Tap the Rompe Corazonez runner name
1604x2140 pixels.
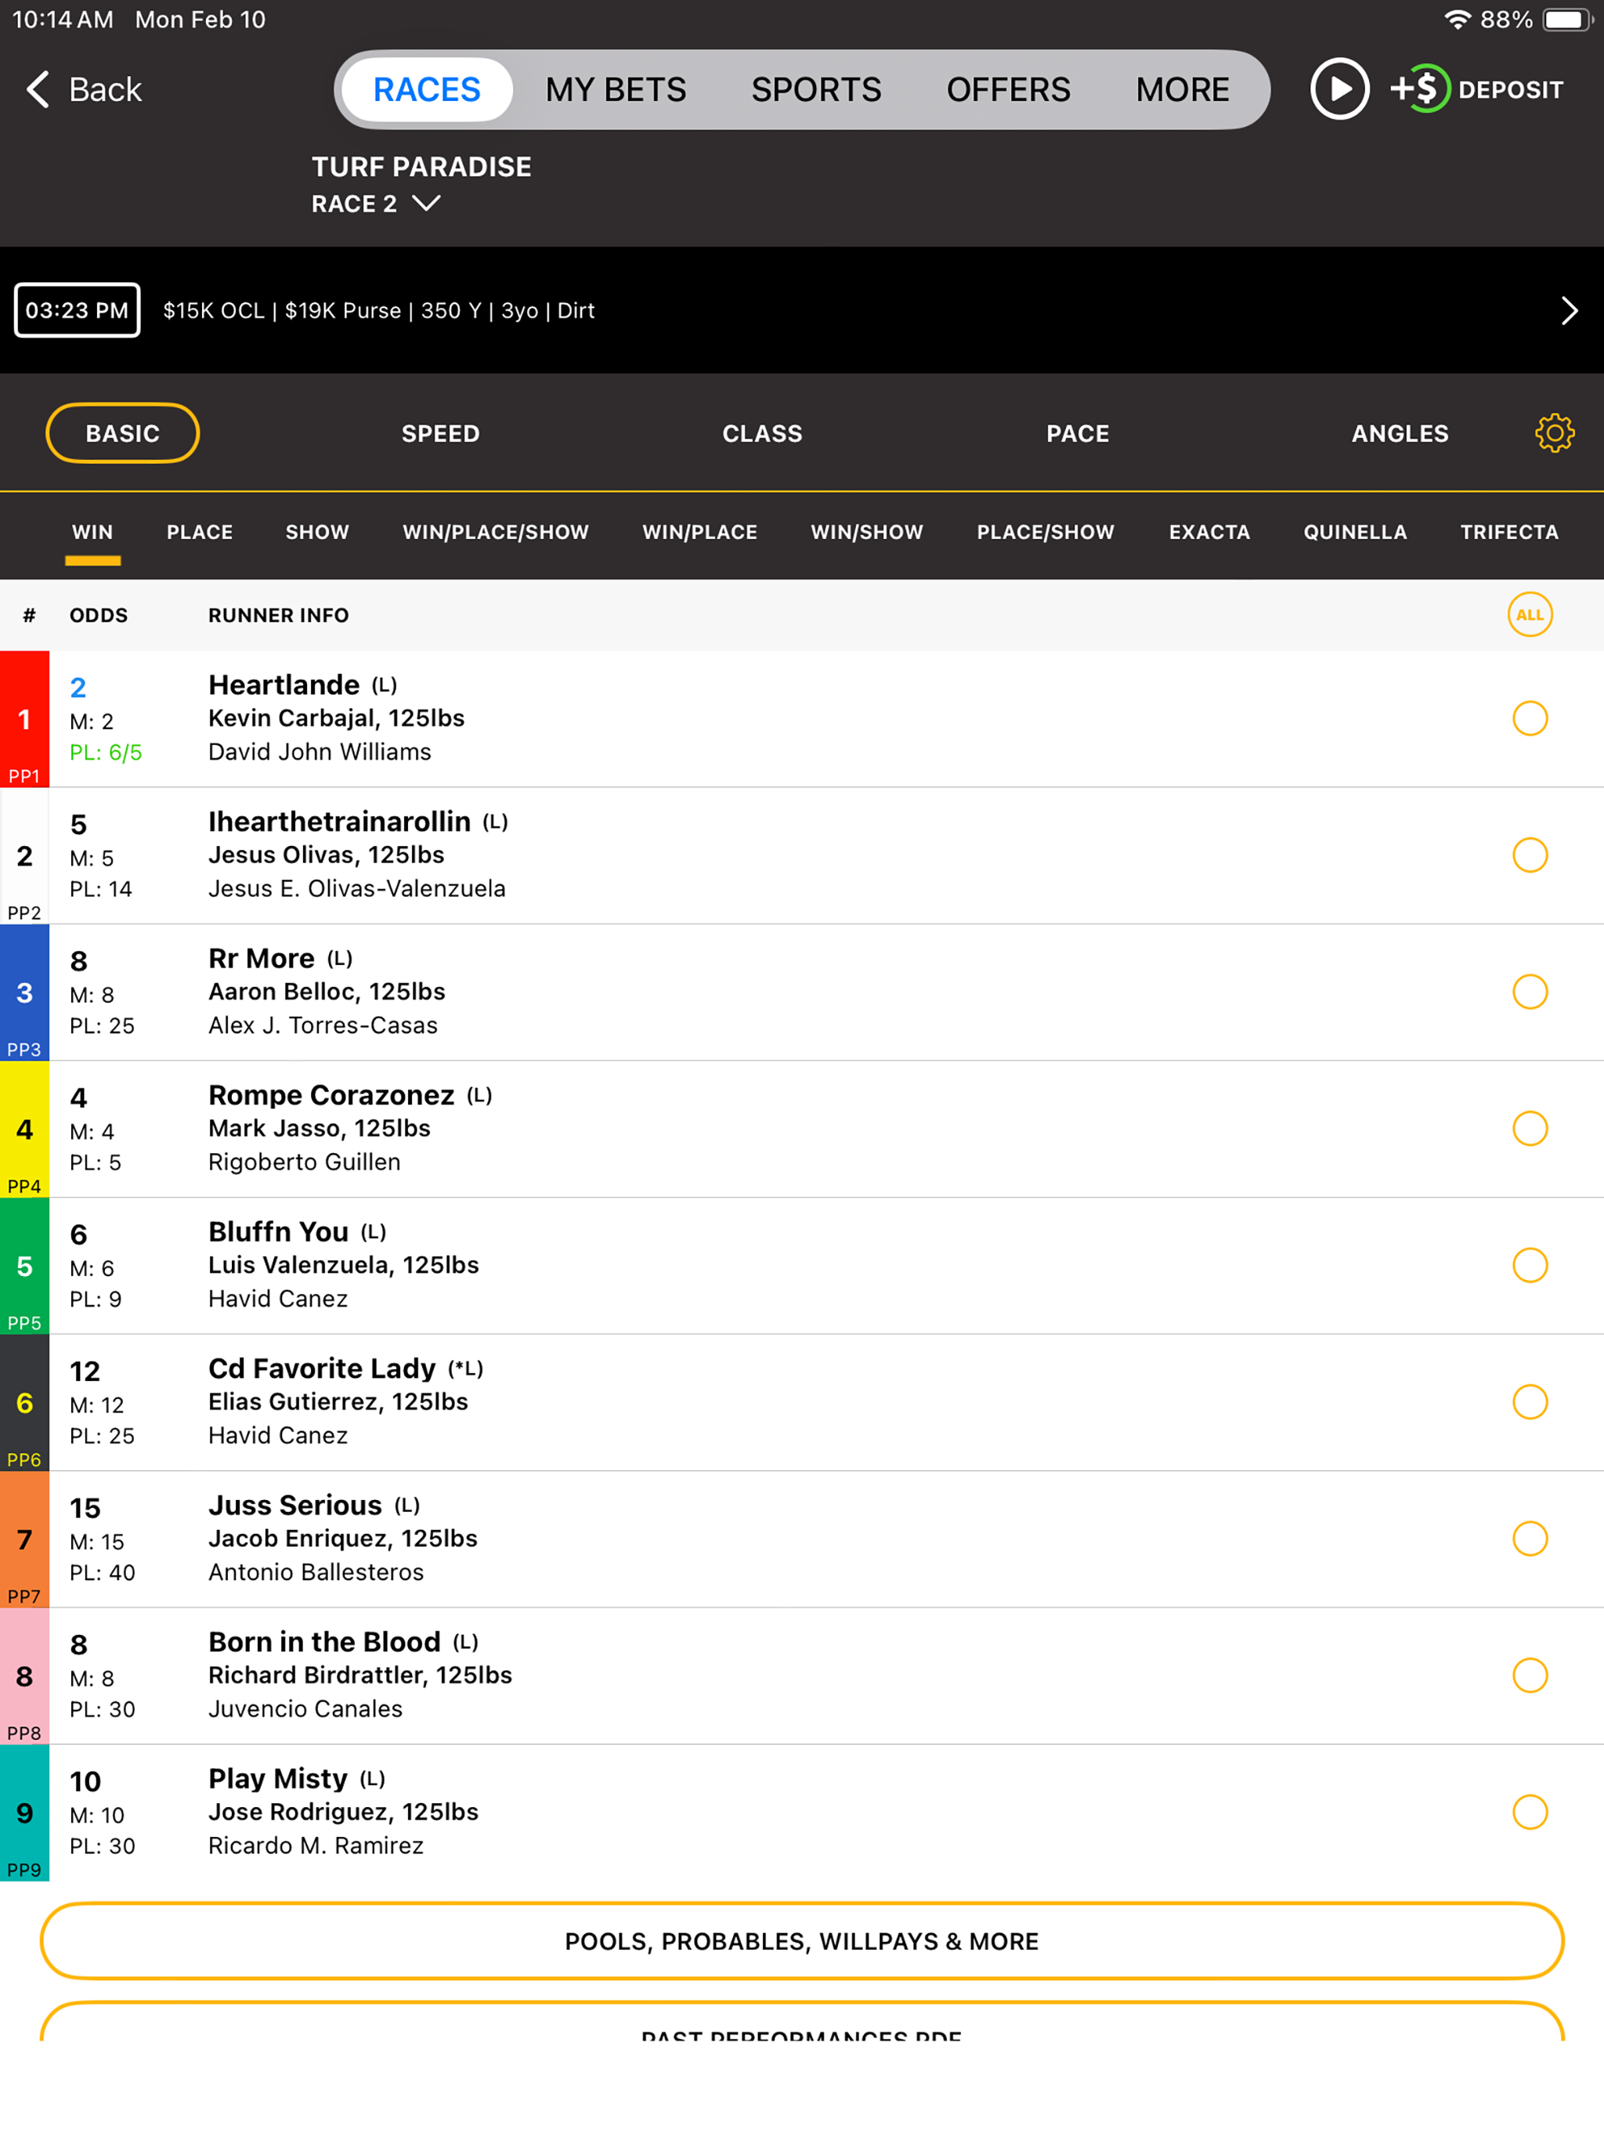coord(331,1094)
